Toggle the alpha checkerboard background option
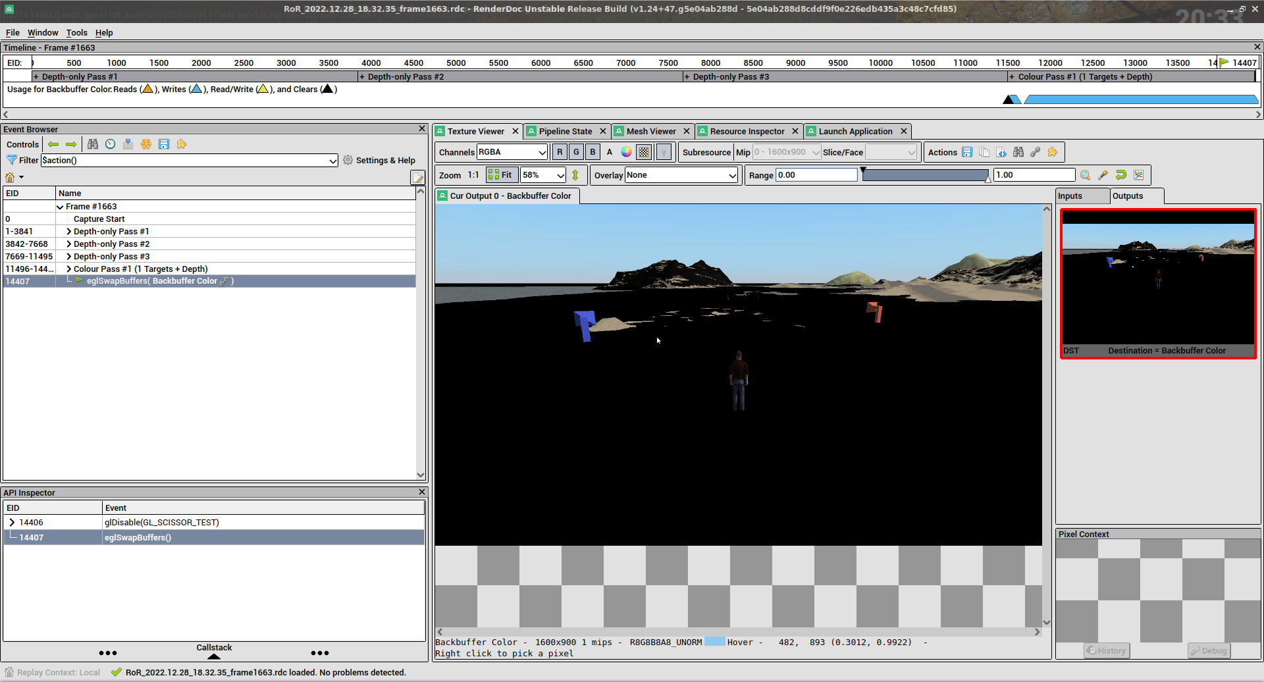The image size is (1264, 682). click(x=643, y=151)
